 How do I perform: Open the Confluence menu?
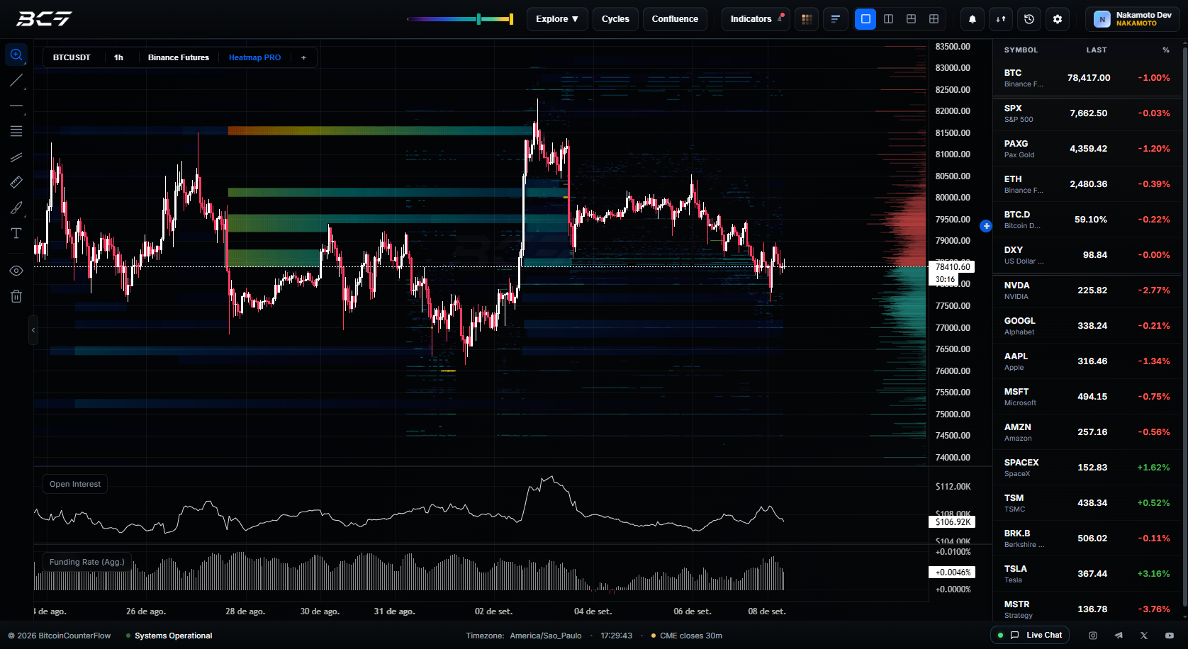(675, 19)
